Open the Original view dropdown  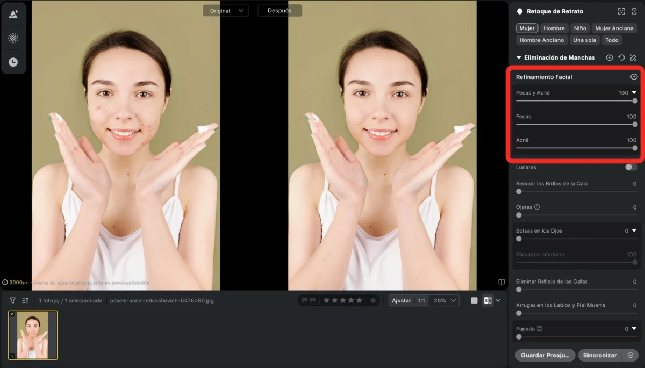(225, 11)
